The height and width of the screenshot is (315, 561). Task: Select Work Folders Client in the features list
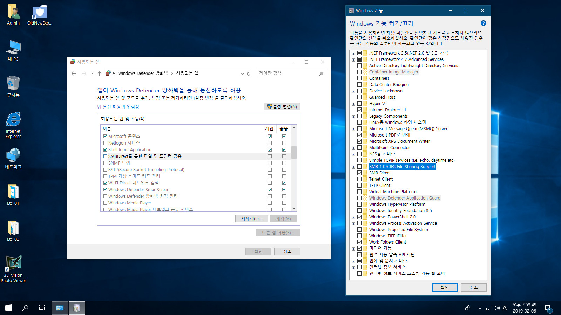pos(387,242)
